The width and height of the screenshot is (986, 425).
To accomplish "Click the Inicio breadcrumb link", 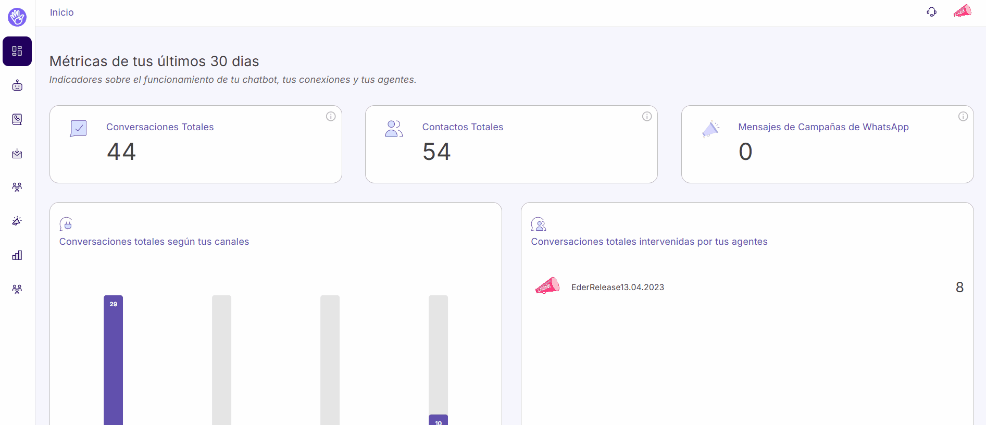I will [x=61, y=12].
